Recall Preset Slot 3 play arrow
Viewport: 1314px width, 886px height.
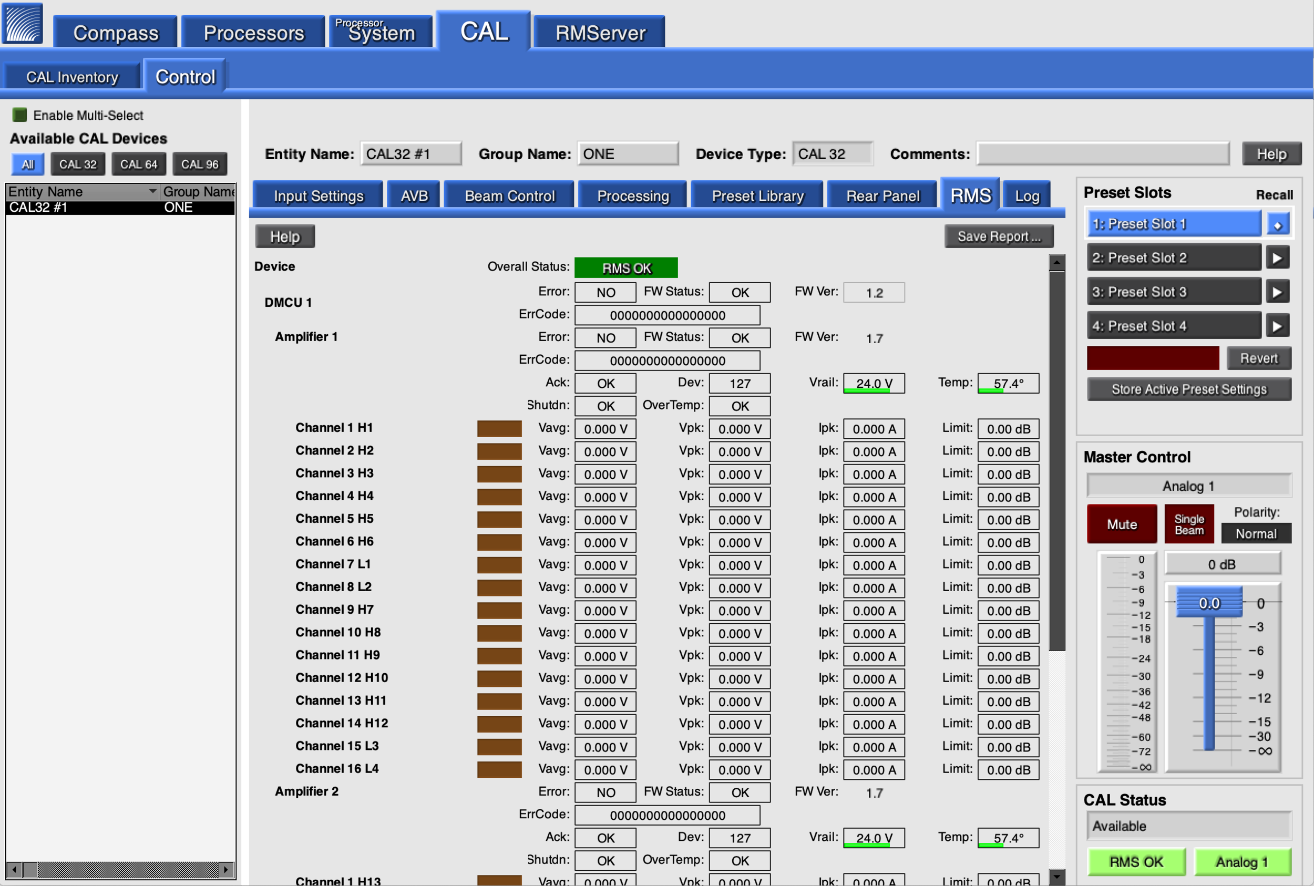click(x=1277, y=292)
